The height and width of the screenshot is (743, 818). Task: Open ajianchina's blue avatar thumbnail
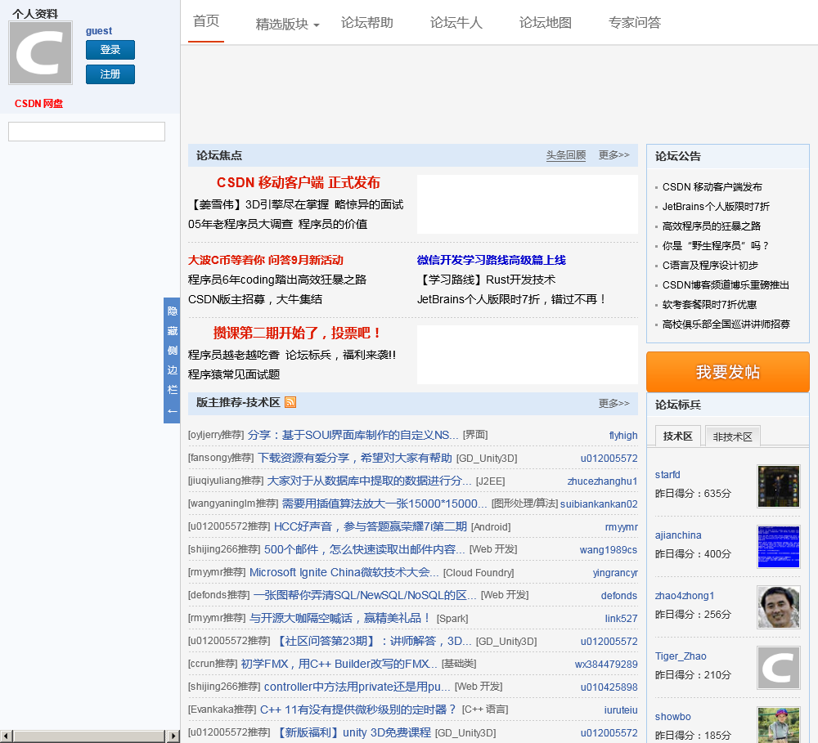(x=779, y=547)
